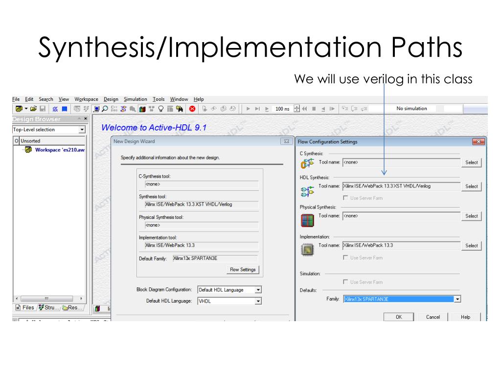This screenshot has height=376, width=501.
Task: Click the trace-into bracket-lines icon
Action: 354,109
